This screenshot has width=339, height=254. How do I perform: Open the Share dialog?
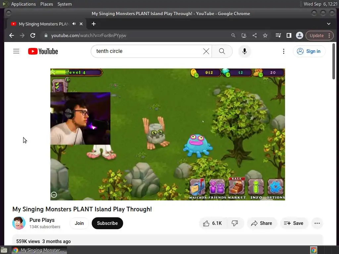coord(262,223)
